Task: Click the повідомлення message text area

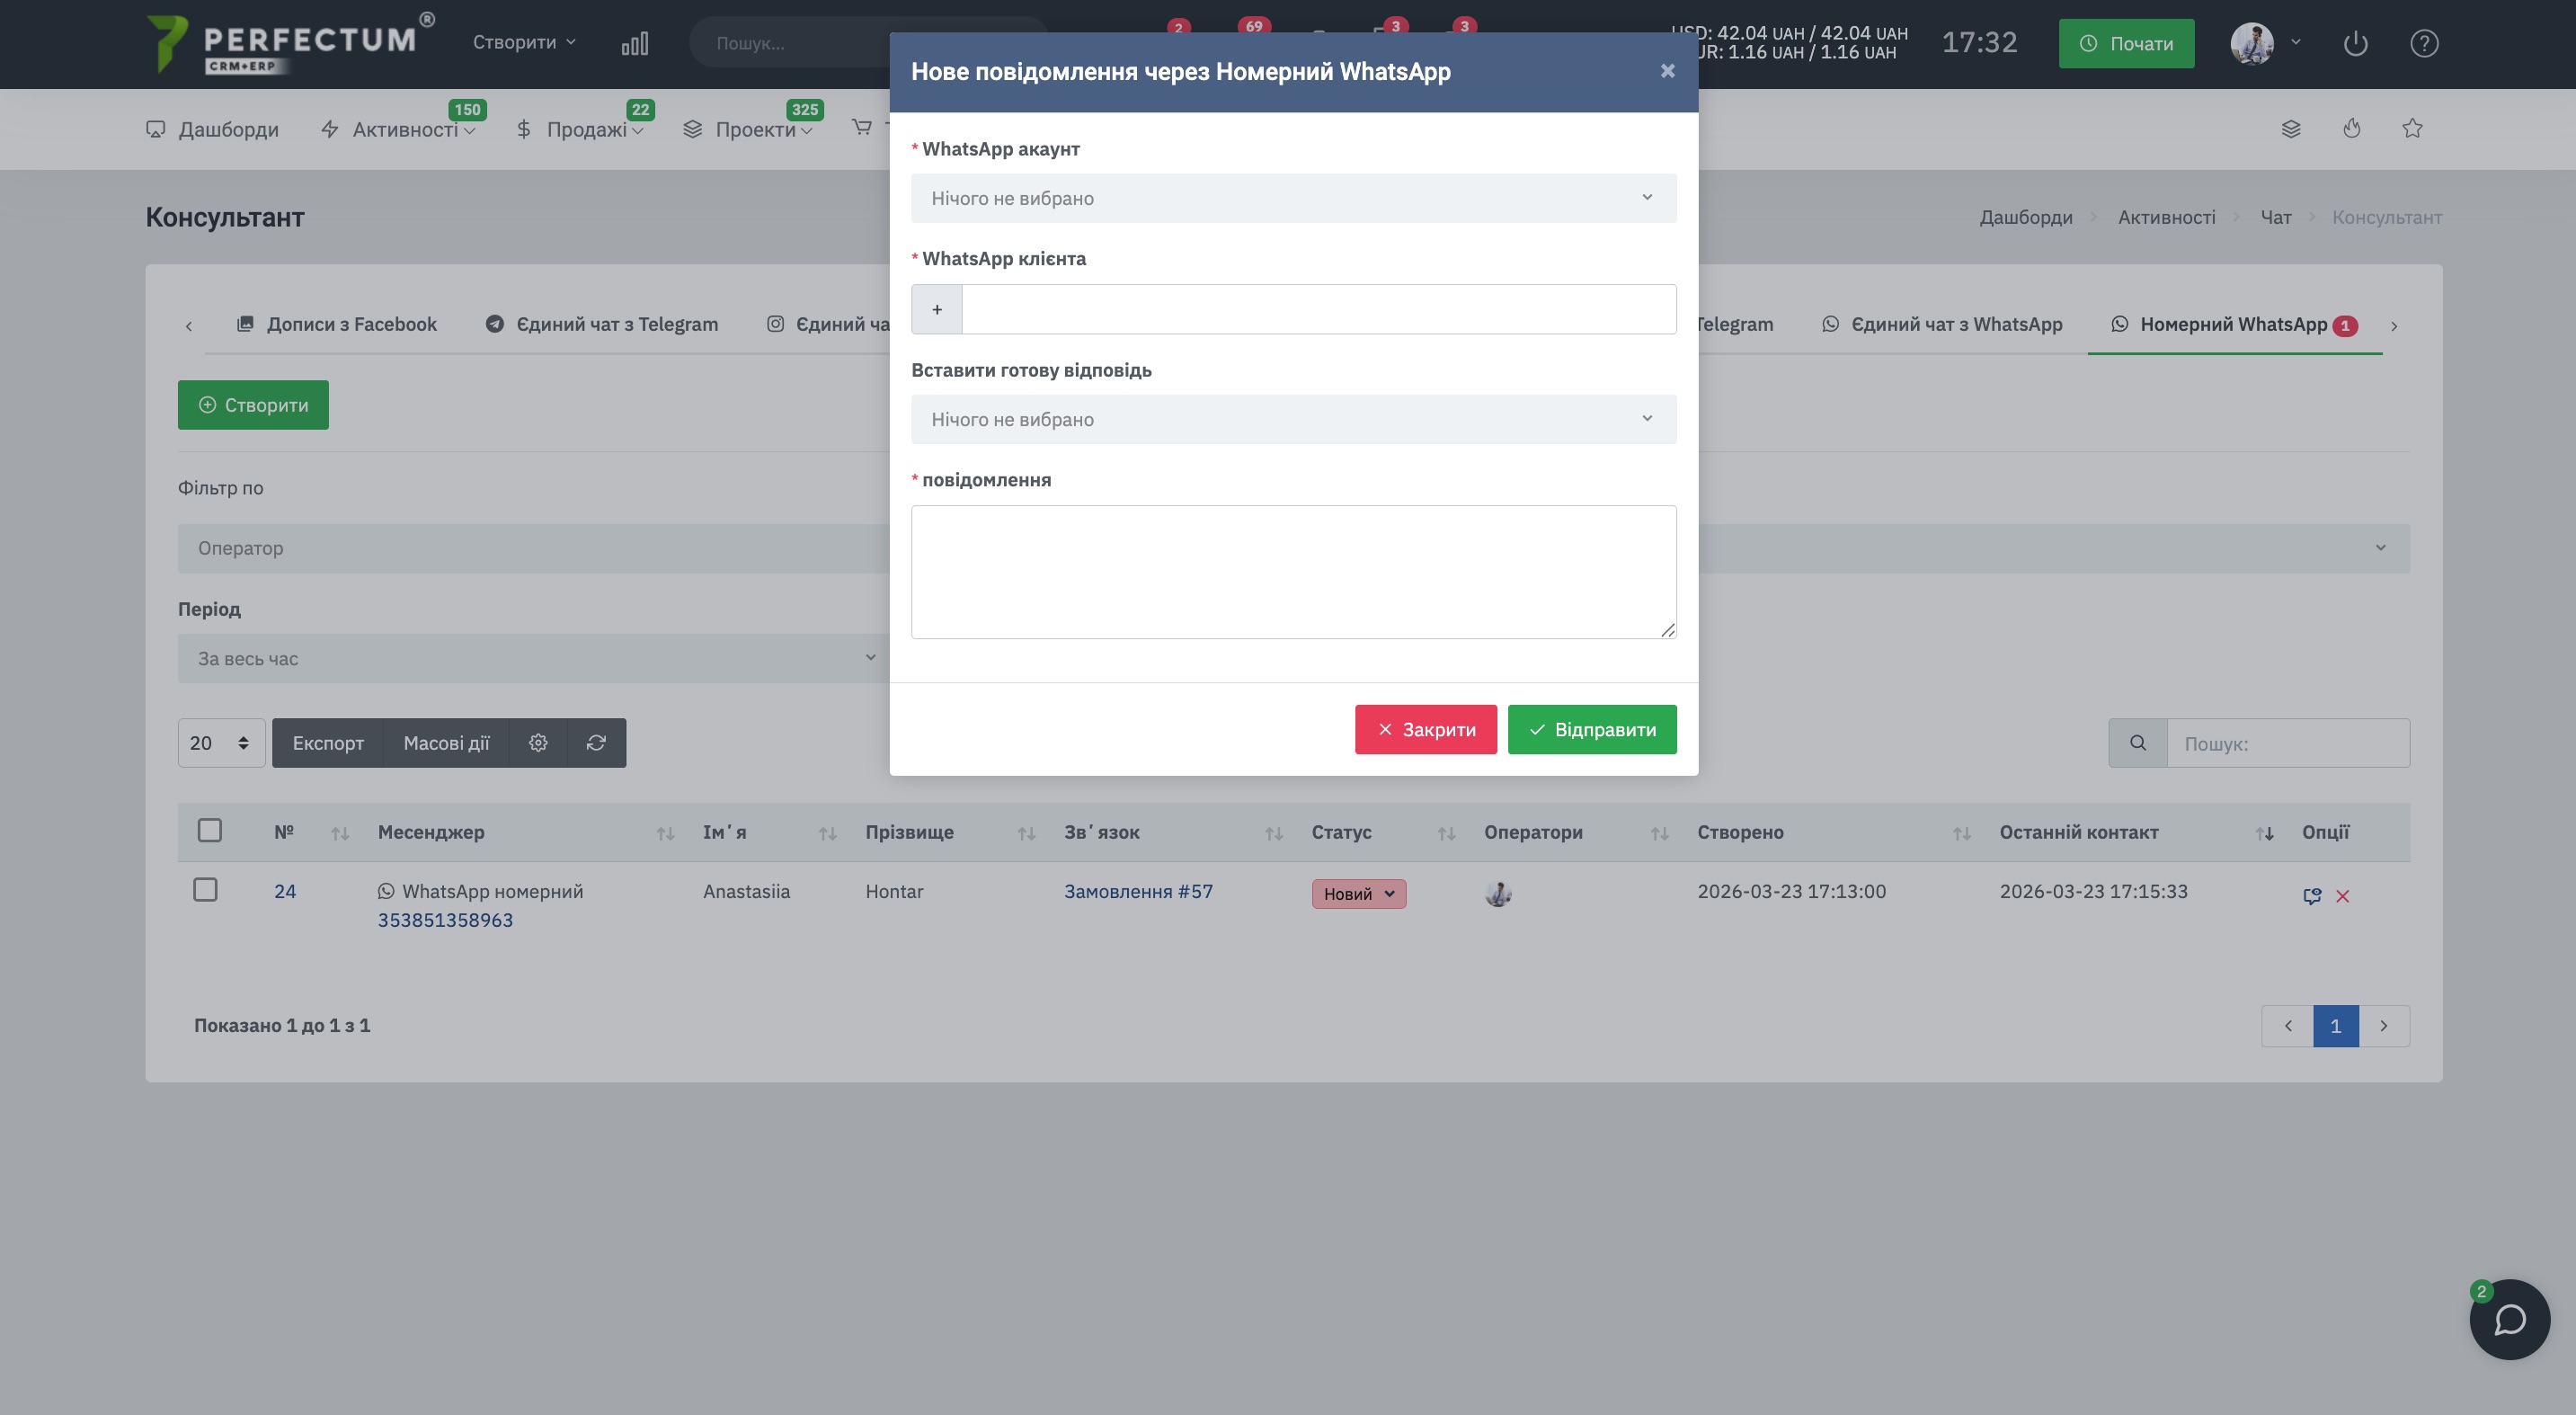Action: (x=1293, y=571)
